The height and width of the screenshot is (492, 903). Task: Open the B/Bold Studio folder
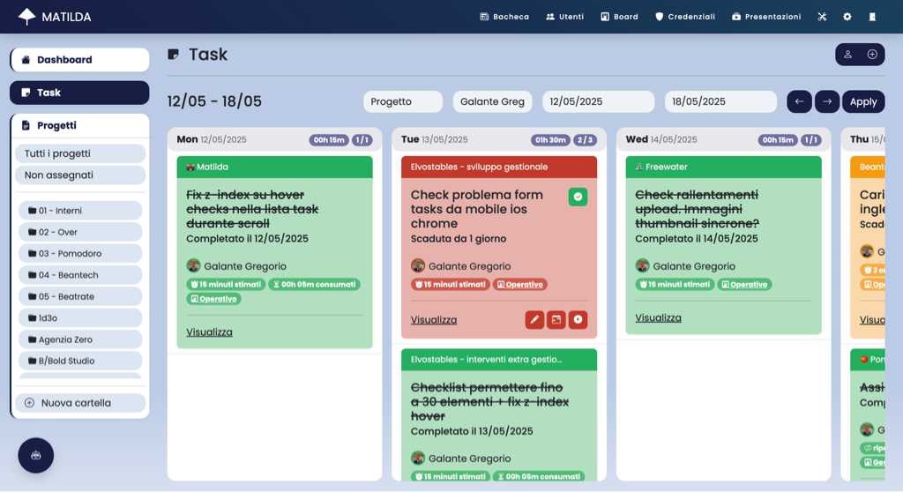[80, 361]
